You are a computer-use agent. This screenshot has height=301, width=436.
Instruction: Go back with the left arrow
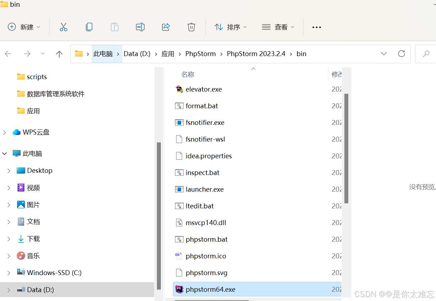click(8, 54)
